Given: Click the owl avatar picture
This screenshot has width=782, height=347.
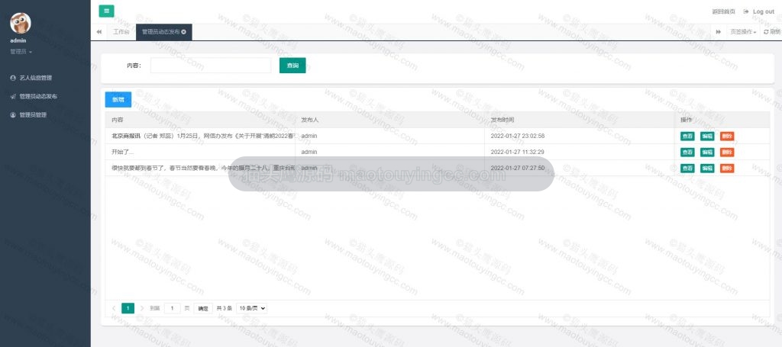Looking at the screenshot, I should (21, 24).
